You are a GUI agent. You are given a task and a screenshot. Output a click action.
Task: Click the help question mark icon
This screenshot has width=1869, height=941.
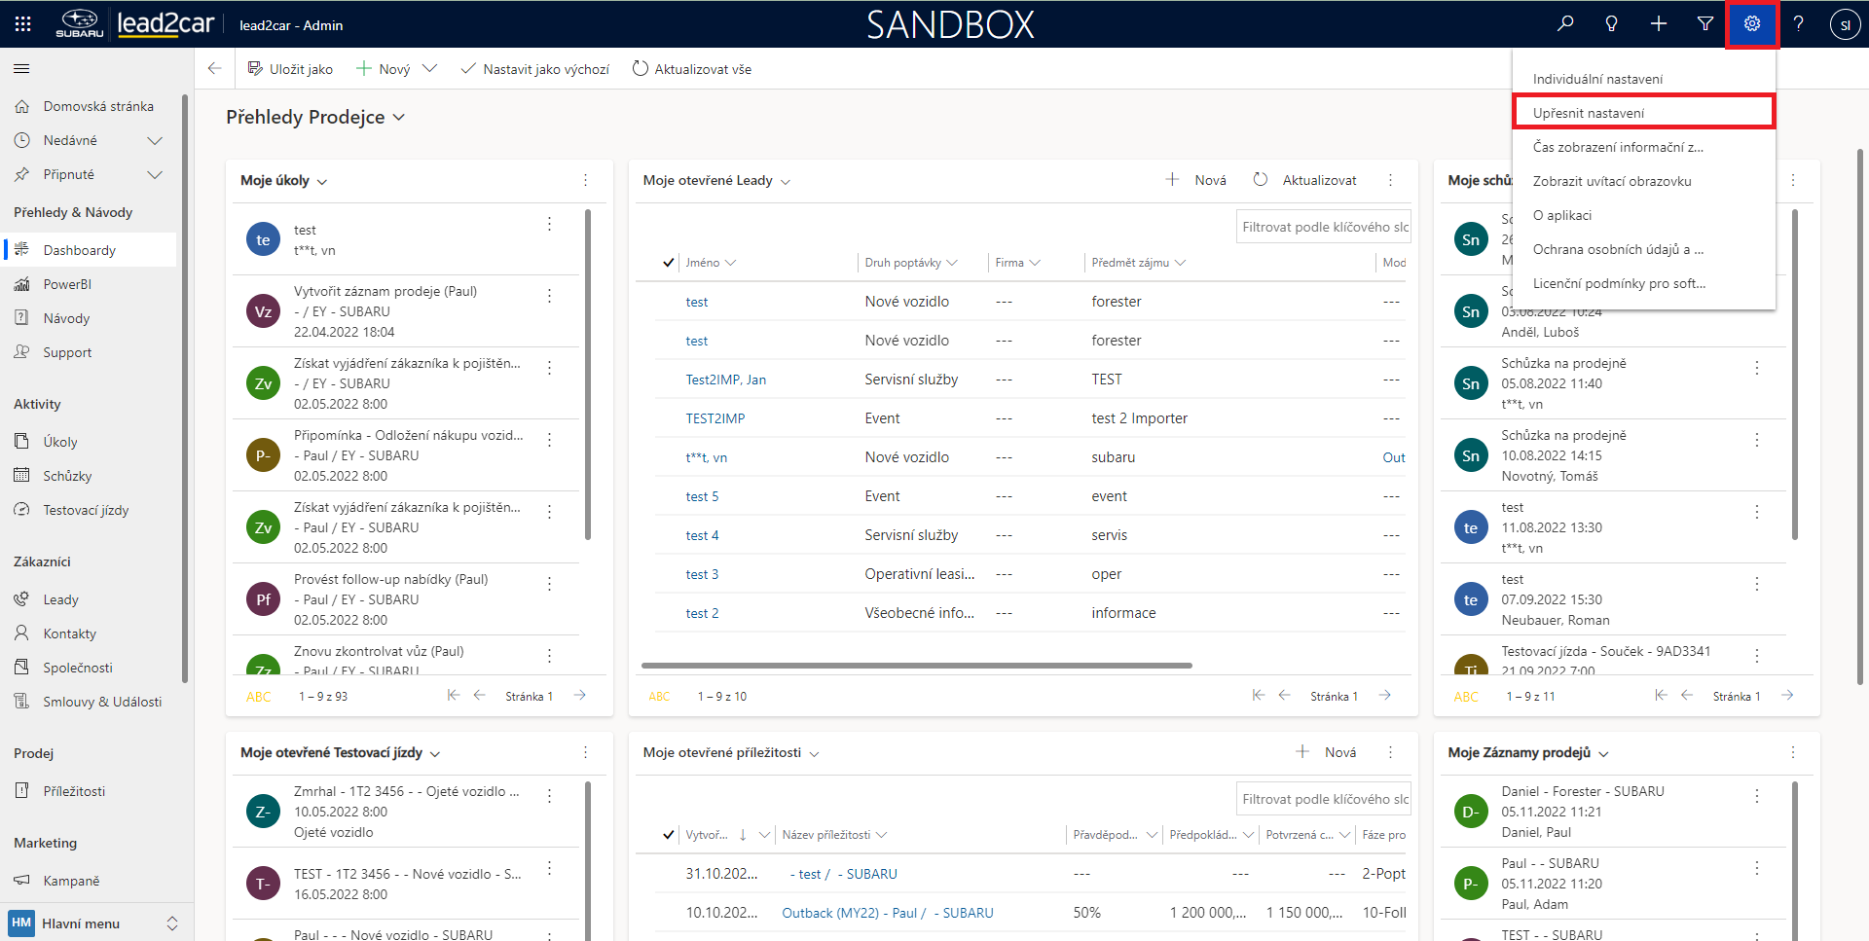[x=1798, y=24]
